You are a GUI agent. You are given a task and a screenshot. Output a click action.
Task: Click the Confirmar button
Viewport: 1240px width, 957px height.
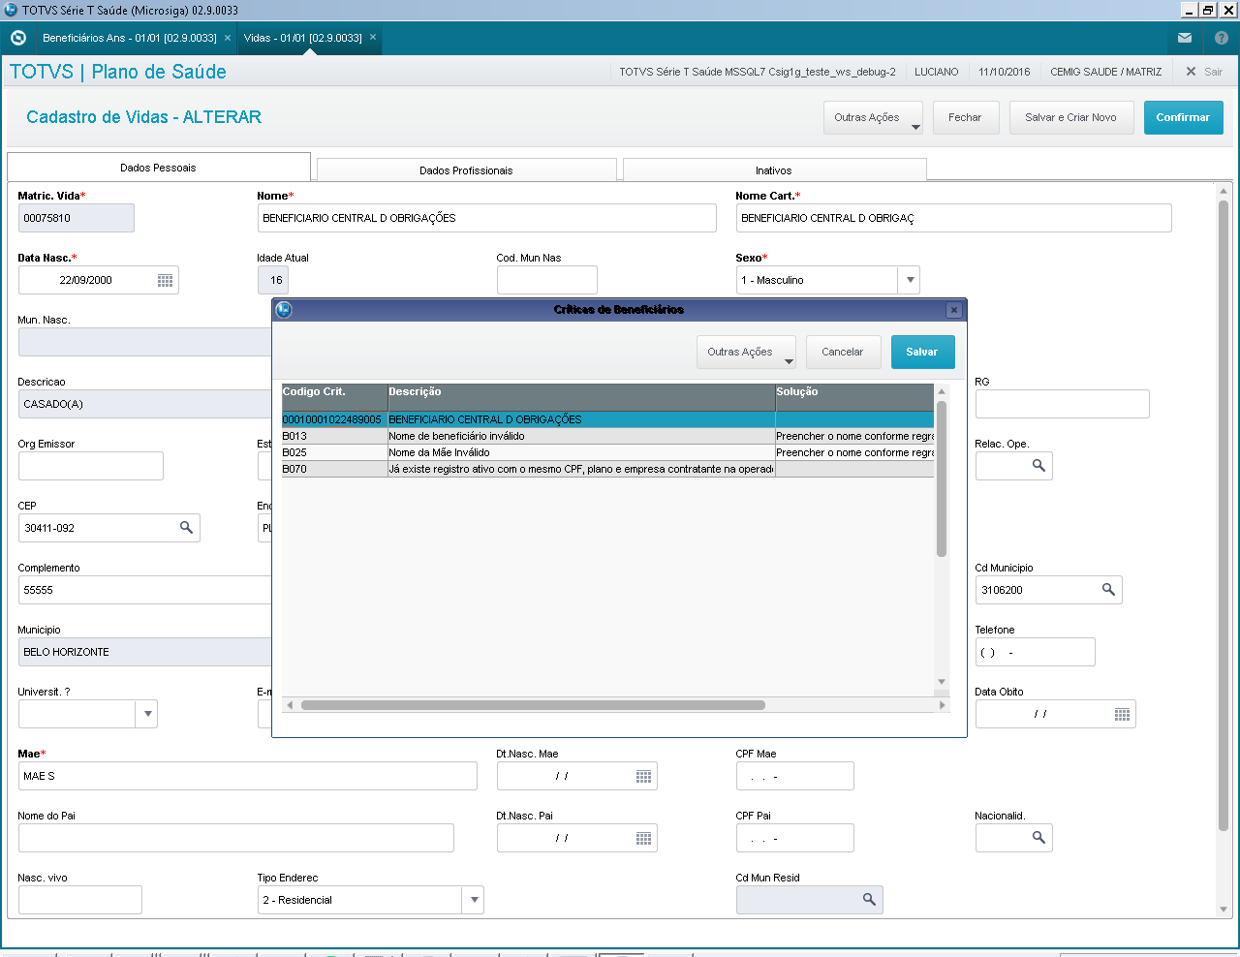1183,118
